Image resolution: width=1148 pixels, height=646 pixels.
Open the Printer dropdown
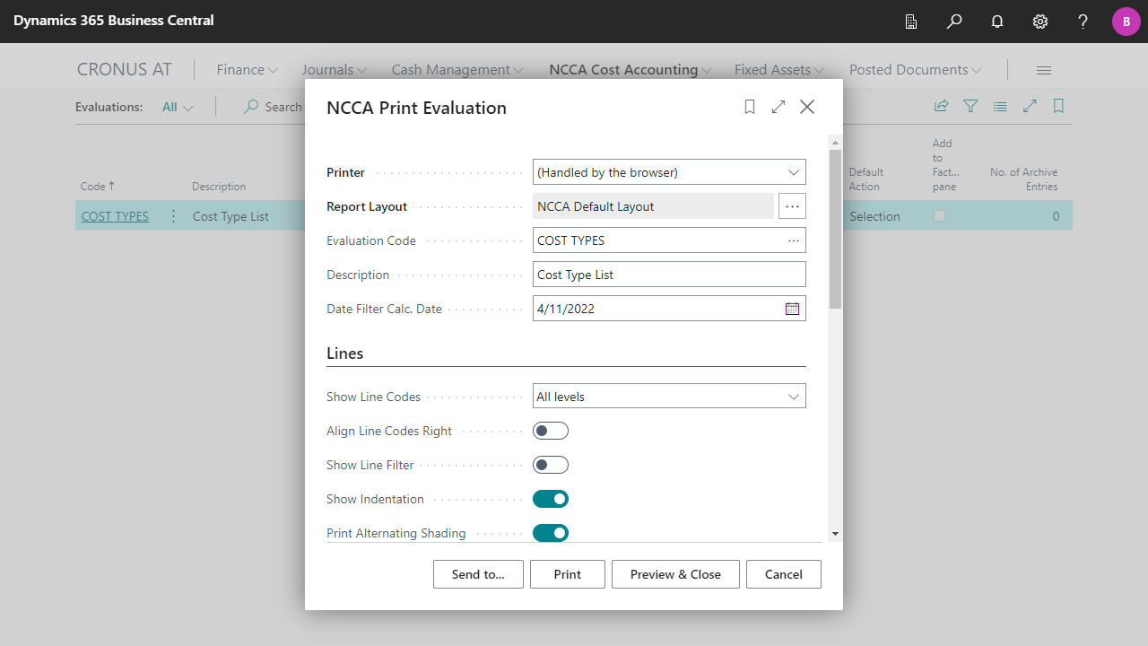coord(669,172)
